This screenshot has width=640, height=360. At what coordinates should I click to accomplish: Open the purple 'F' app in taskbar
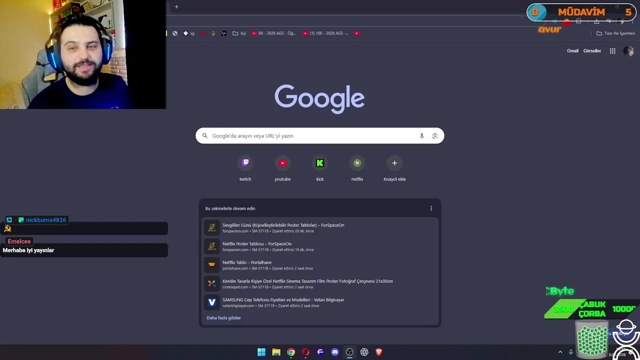(320, 352)
